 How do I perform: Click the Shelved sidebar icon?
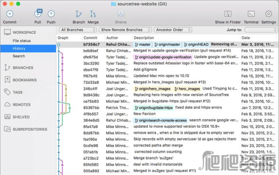[x=7, y=117]
